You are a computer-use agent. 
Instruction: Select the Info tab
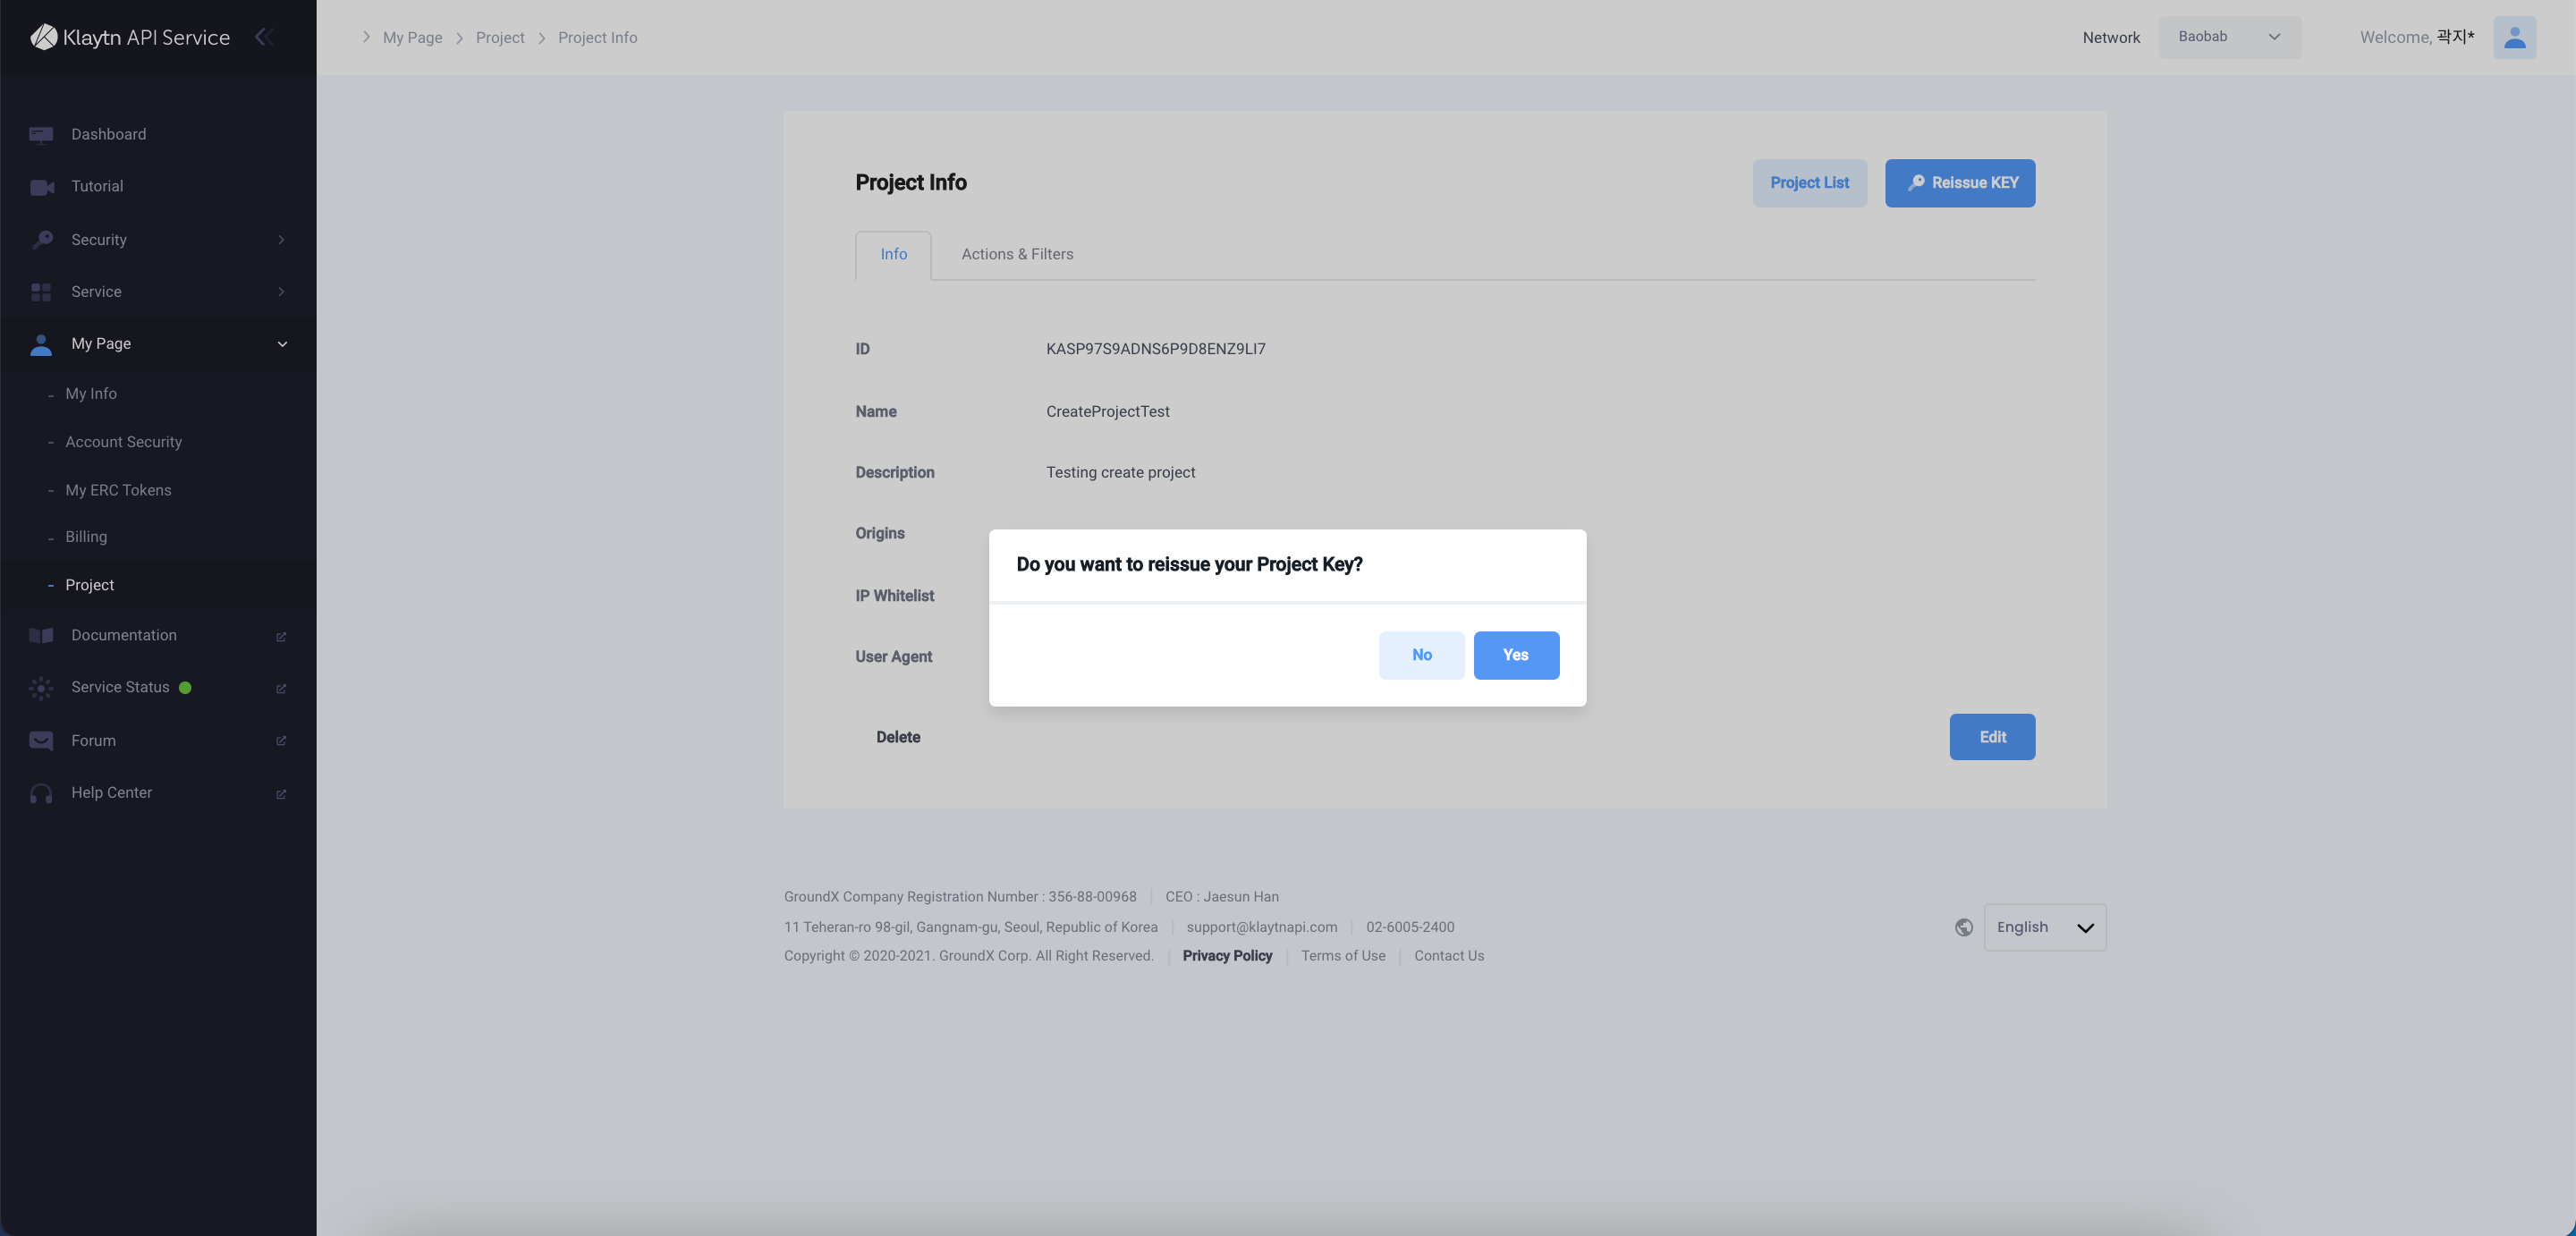tap(894, 255)
